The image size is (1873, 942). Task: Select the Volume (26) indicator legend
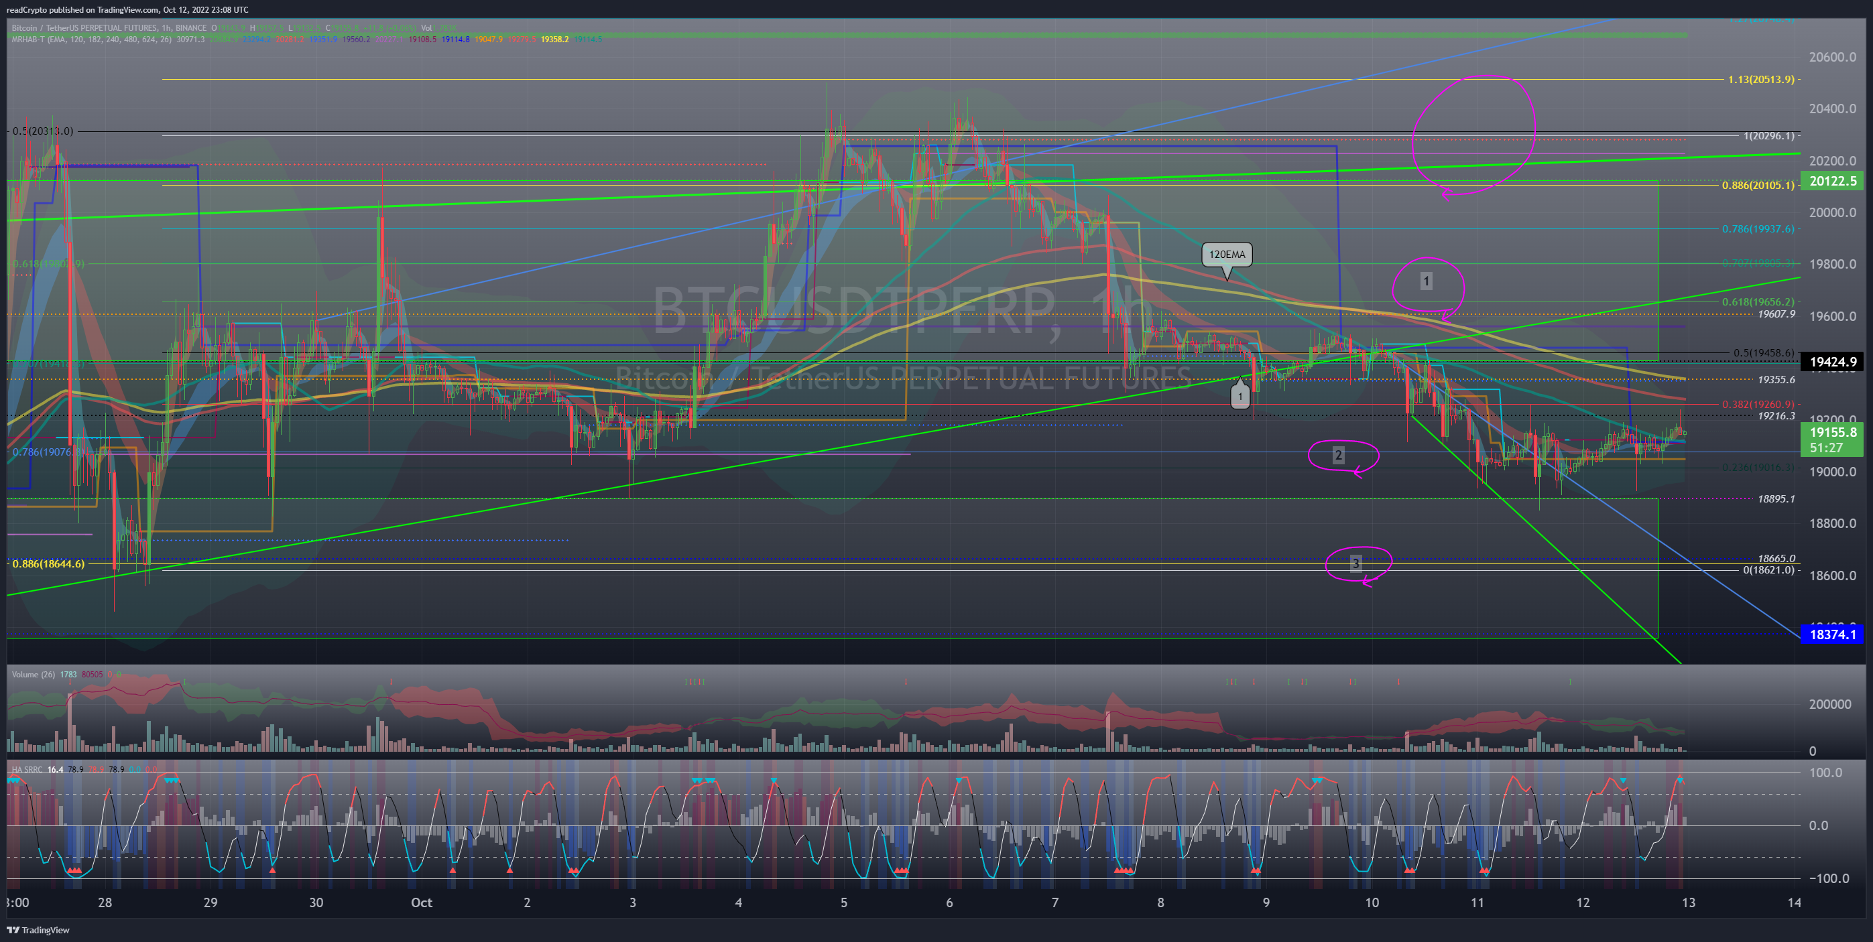pos(33,675)
